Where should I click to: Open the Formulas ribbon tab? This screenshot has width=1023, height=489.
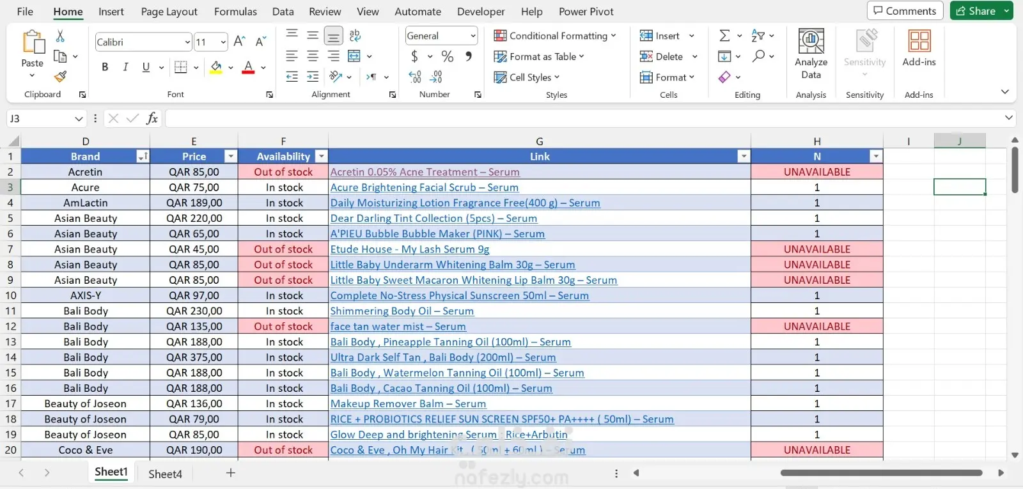(x=235, y=12)
